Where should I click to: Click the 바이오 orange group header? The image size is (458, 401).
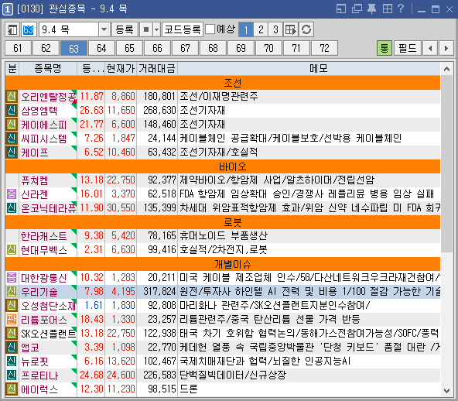point(223,166)
